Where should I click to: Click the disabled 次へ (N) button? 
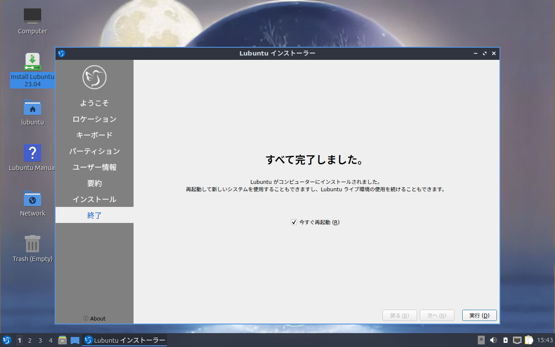point(437,315)
